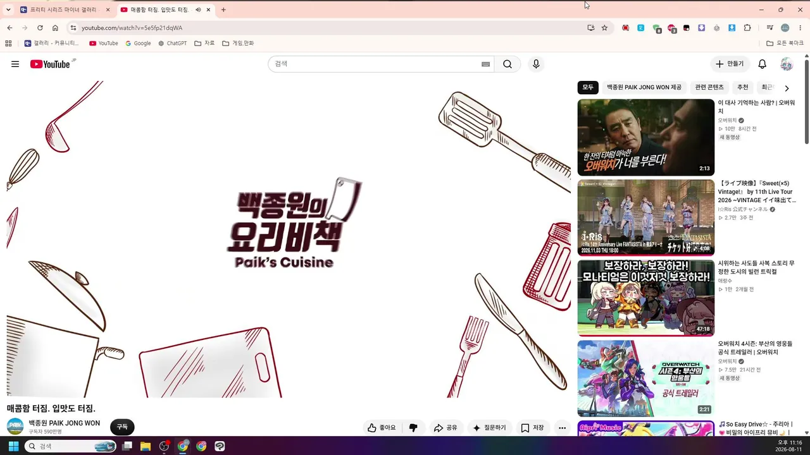The width and height of the screenshot is (810, 455).
Task: Open the 백종원 PAIK JONG WON channel name
Action: tap(64, 423)
